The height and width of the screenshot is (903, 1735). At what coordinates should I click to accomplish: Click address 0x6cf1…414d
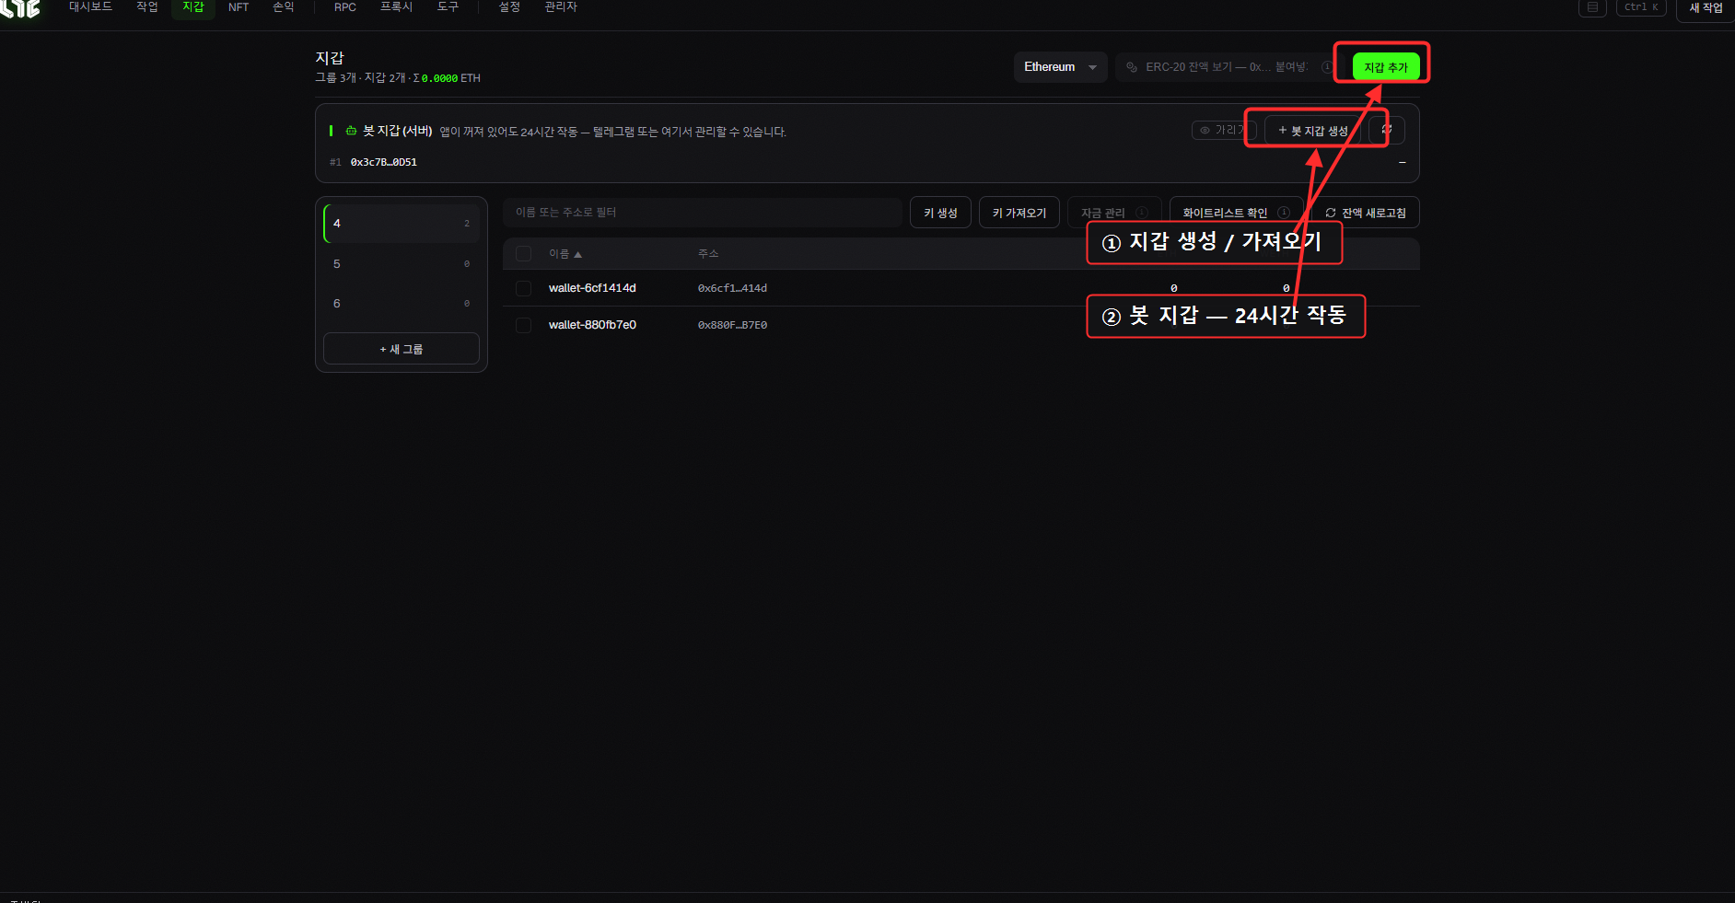pyautogui.click(x=732, y=288)
